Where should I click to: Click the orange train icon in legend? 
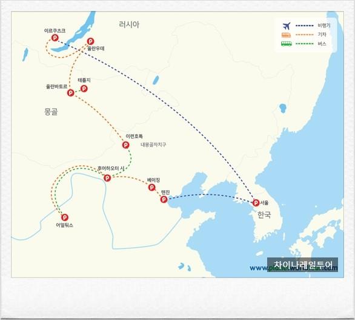pyautogui.click(x=286, y=35)
